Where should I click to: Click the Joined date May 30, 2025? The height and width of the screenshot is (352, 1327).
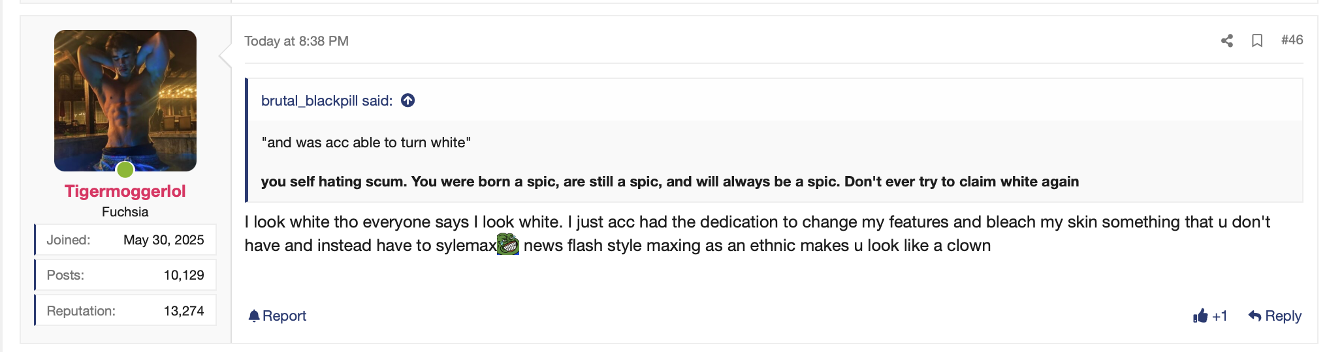pyautogui.click(x=163, y=240)
